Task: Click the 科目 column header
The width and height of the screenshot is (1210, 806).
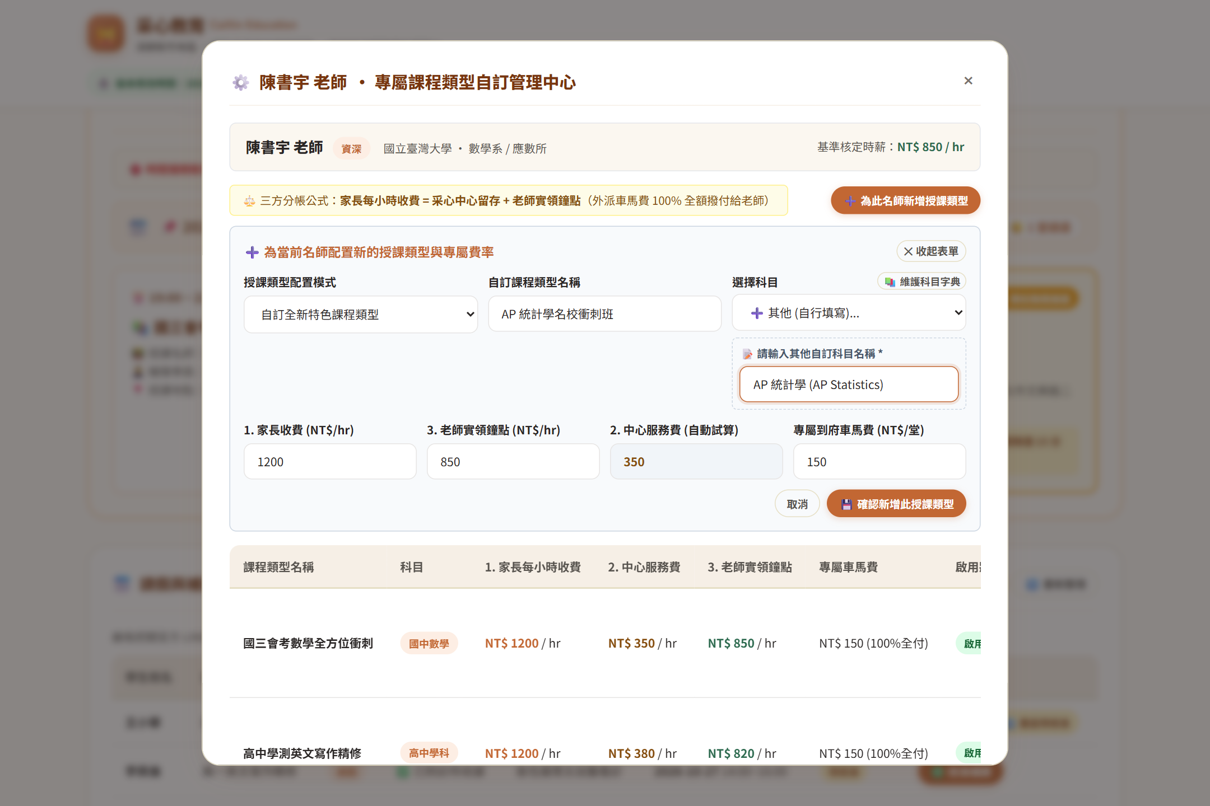Action: 411,567
